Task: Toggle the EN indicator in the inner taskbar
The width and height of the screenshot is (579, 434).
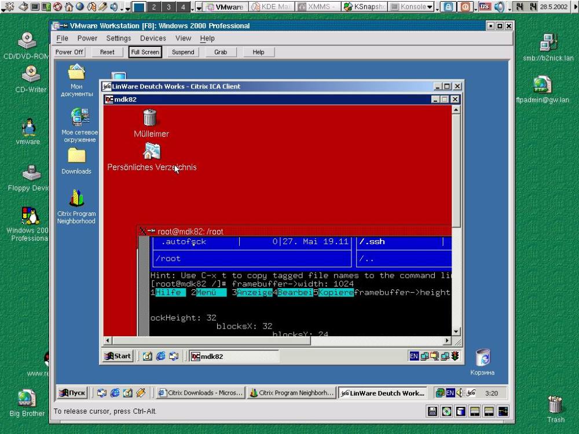Action: pos(414,356)
